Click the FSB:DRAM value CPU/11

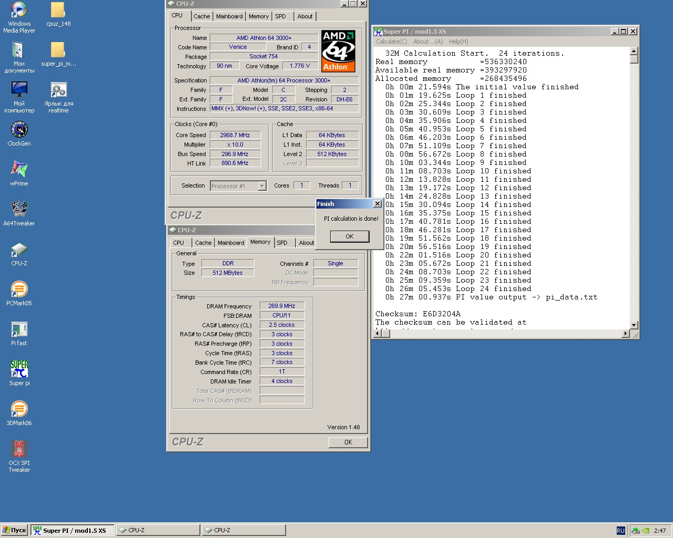click(282, 315)
